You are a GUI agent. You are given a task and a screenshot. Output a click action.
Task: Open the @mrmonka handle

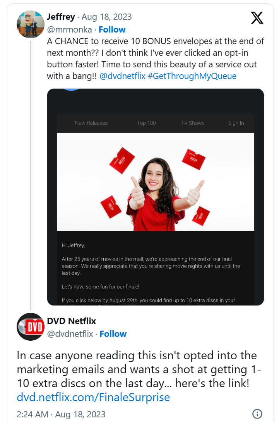(70, 29)
